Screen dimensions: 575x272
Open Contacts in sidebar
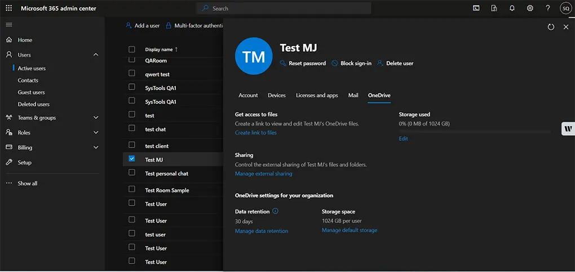pos(28,81)
